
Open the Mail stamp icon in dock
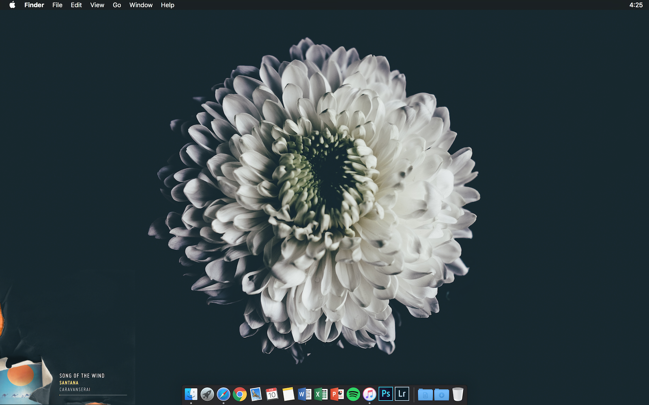click(x=256, y=394)
